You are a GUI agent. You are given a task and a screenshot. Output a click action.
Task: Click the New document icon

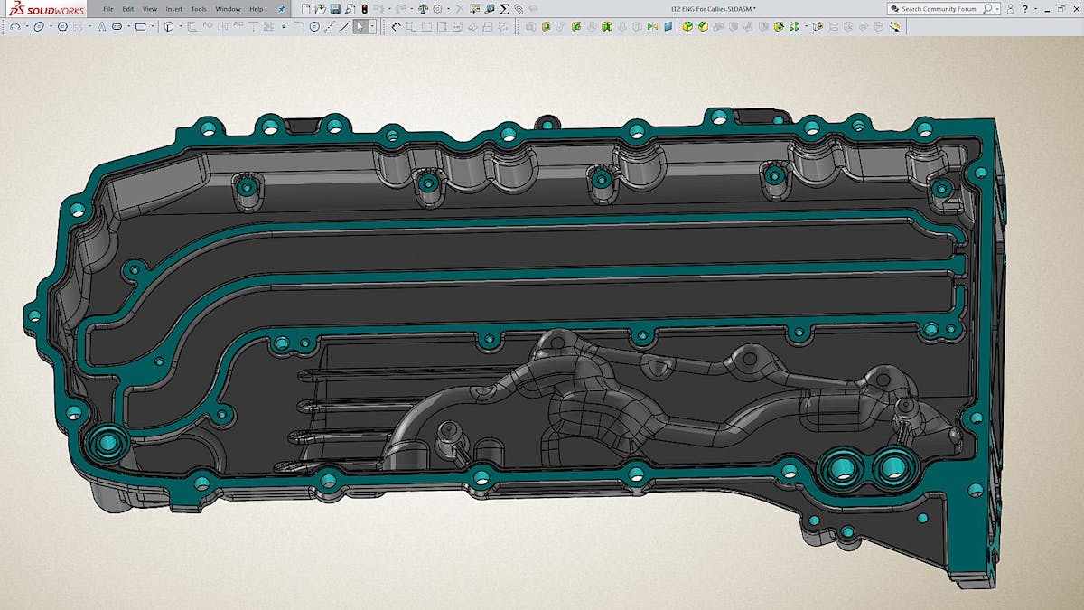pyautogui.click(x=305, y=8)
